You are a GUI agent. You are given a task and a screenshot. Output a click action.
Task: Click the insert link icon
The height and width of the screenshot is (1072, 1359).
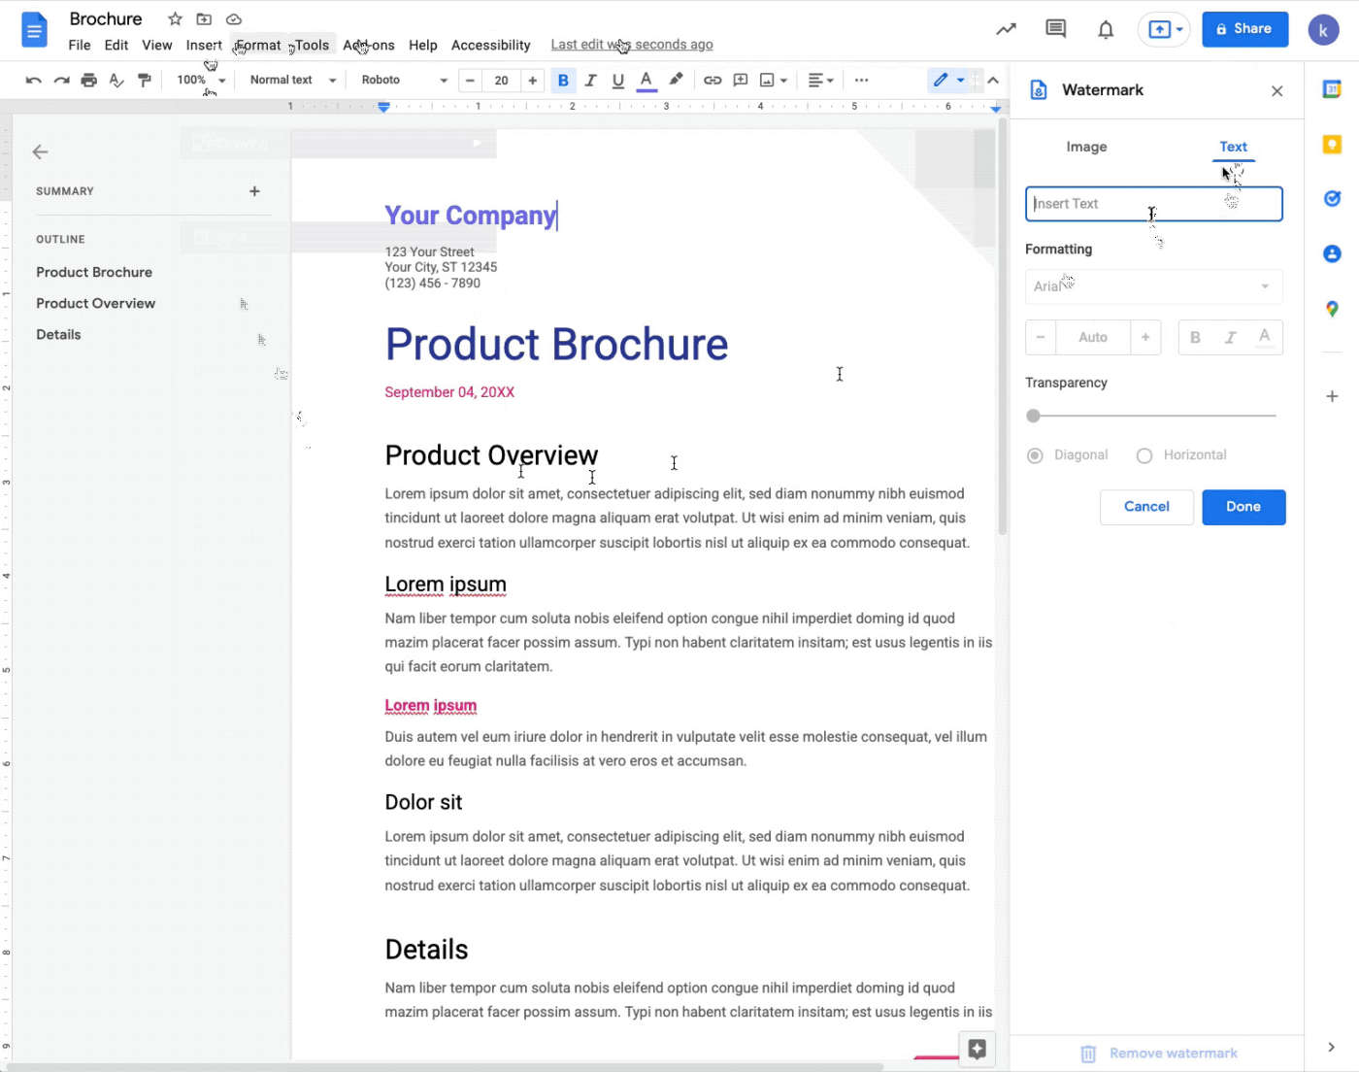point(713,81)
